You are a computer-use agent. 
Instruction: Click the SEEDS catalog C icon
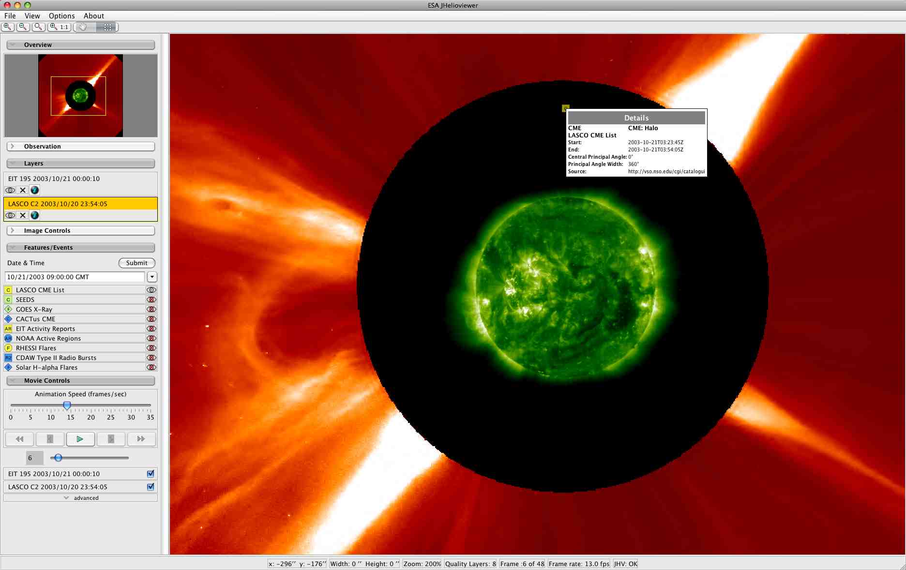(x=8, y=300)
